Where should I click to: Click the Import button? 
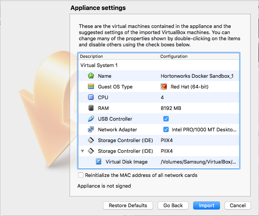tap(207, 206)
